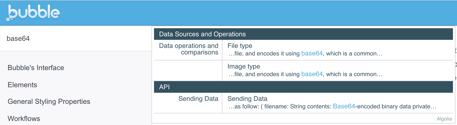The width and height of the screenshot is (457, 125).
Task: Select Sending Data category label in left column
Action: [x=198, y=99]
